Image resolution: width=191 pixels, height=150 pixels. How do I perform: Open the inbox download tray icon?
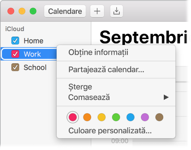116,11
